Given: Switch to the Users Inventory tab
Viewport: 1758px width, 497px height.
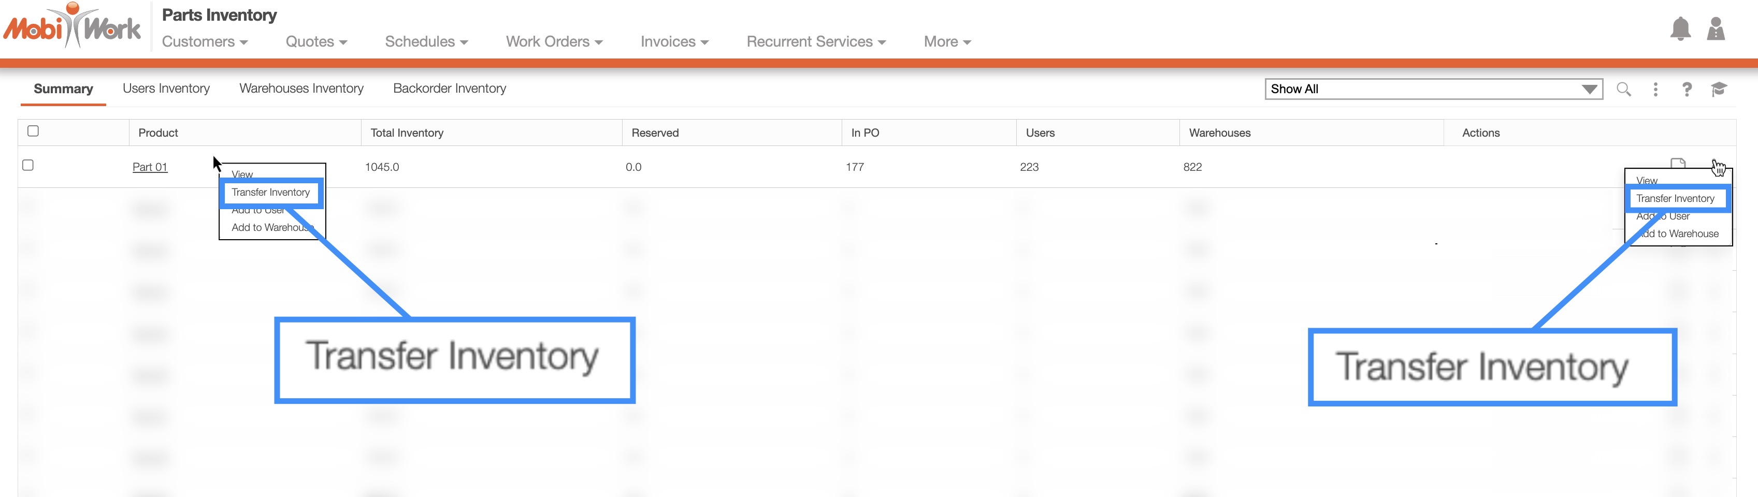Looking at the screenshot, I should point(166,89).
